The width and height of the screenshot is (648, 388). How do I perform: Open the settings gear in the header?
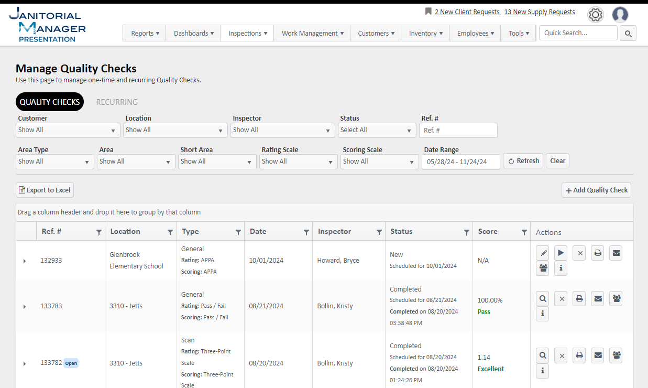pyautogui.click(x=595, y=15)
